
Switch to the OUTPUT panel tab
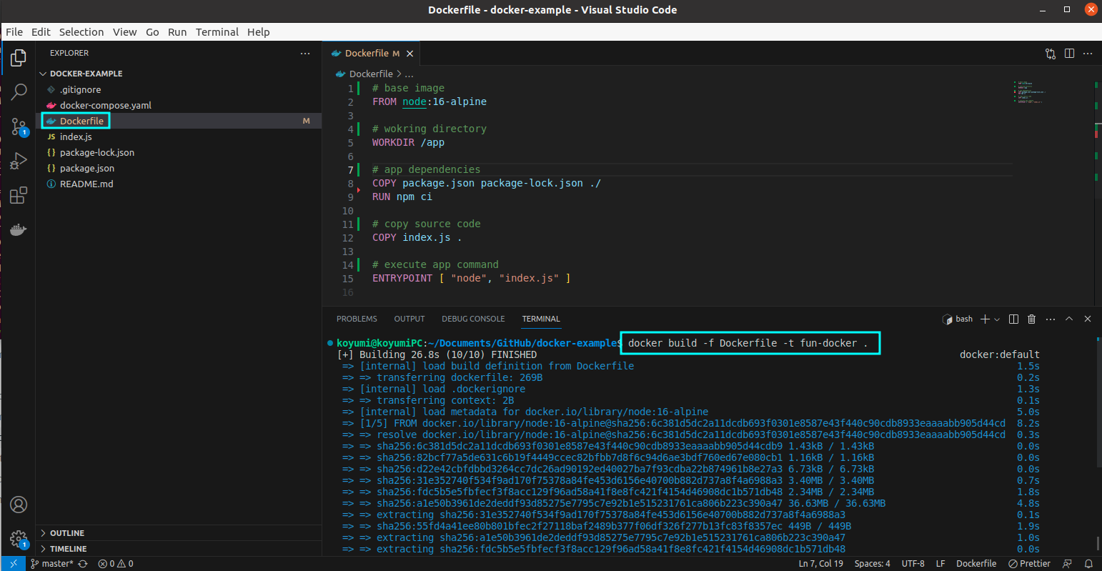pyautogui.click(x=409, y=319)
